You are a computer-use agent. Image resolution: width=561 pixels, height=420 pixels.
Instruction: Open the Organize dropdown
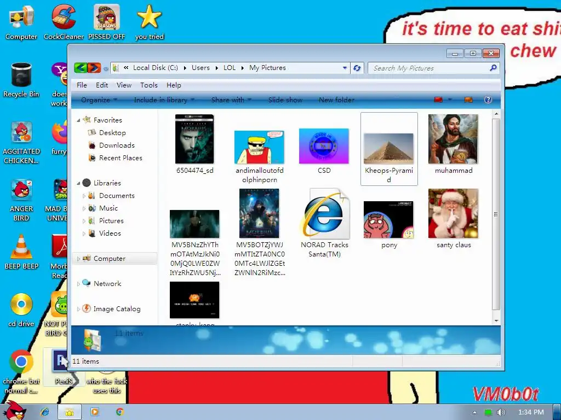99,100
